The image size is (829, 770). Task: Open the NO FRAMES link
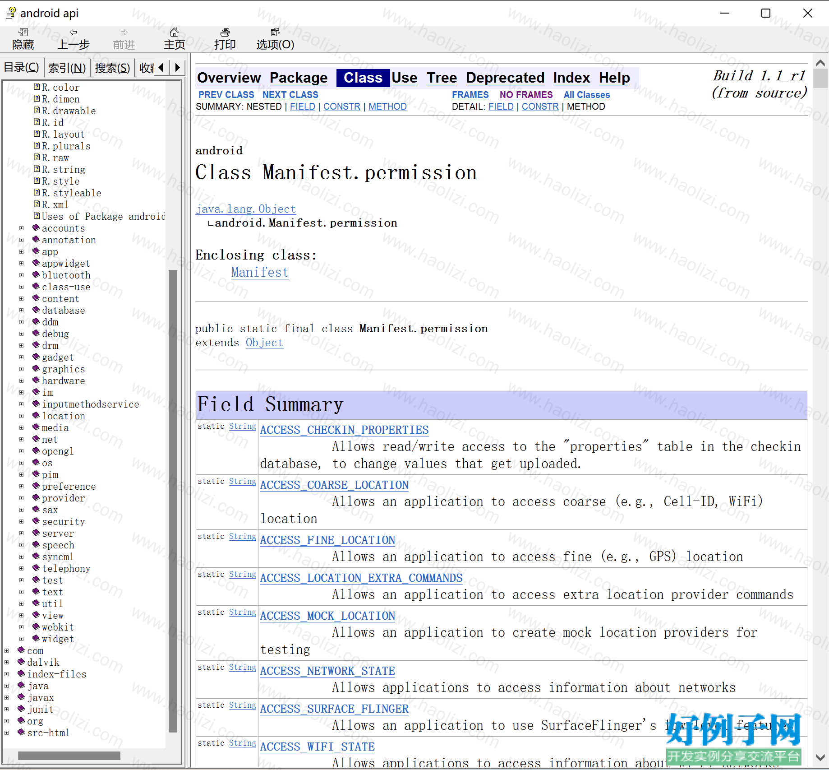(526, 95)
